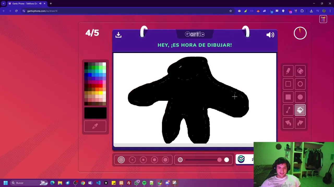Screen dimensions: 334x187
Task: Pick the bright red palette swatch
Action: (x=101, y=86)
